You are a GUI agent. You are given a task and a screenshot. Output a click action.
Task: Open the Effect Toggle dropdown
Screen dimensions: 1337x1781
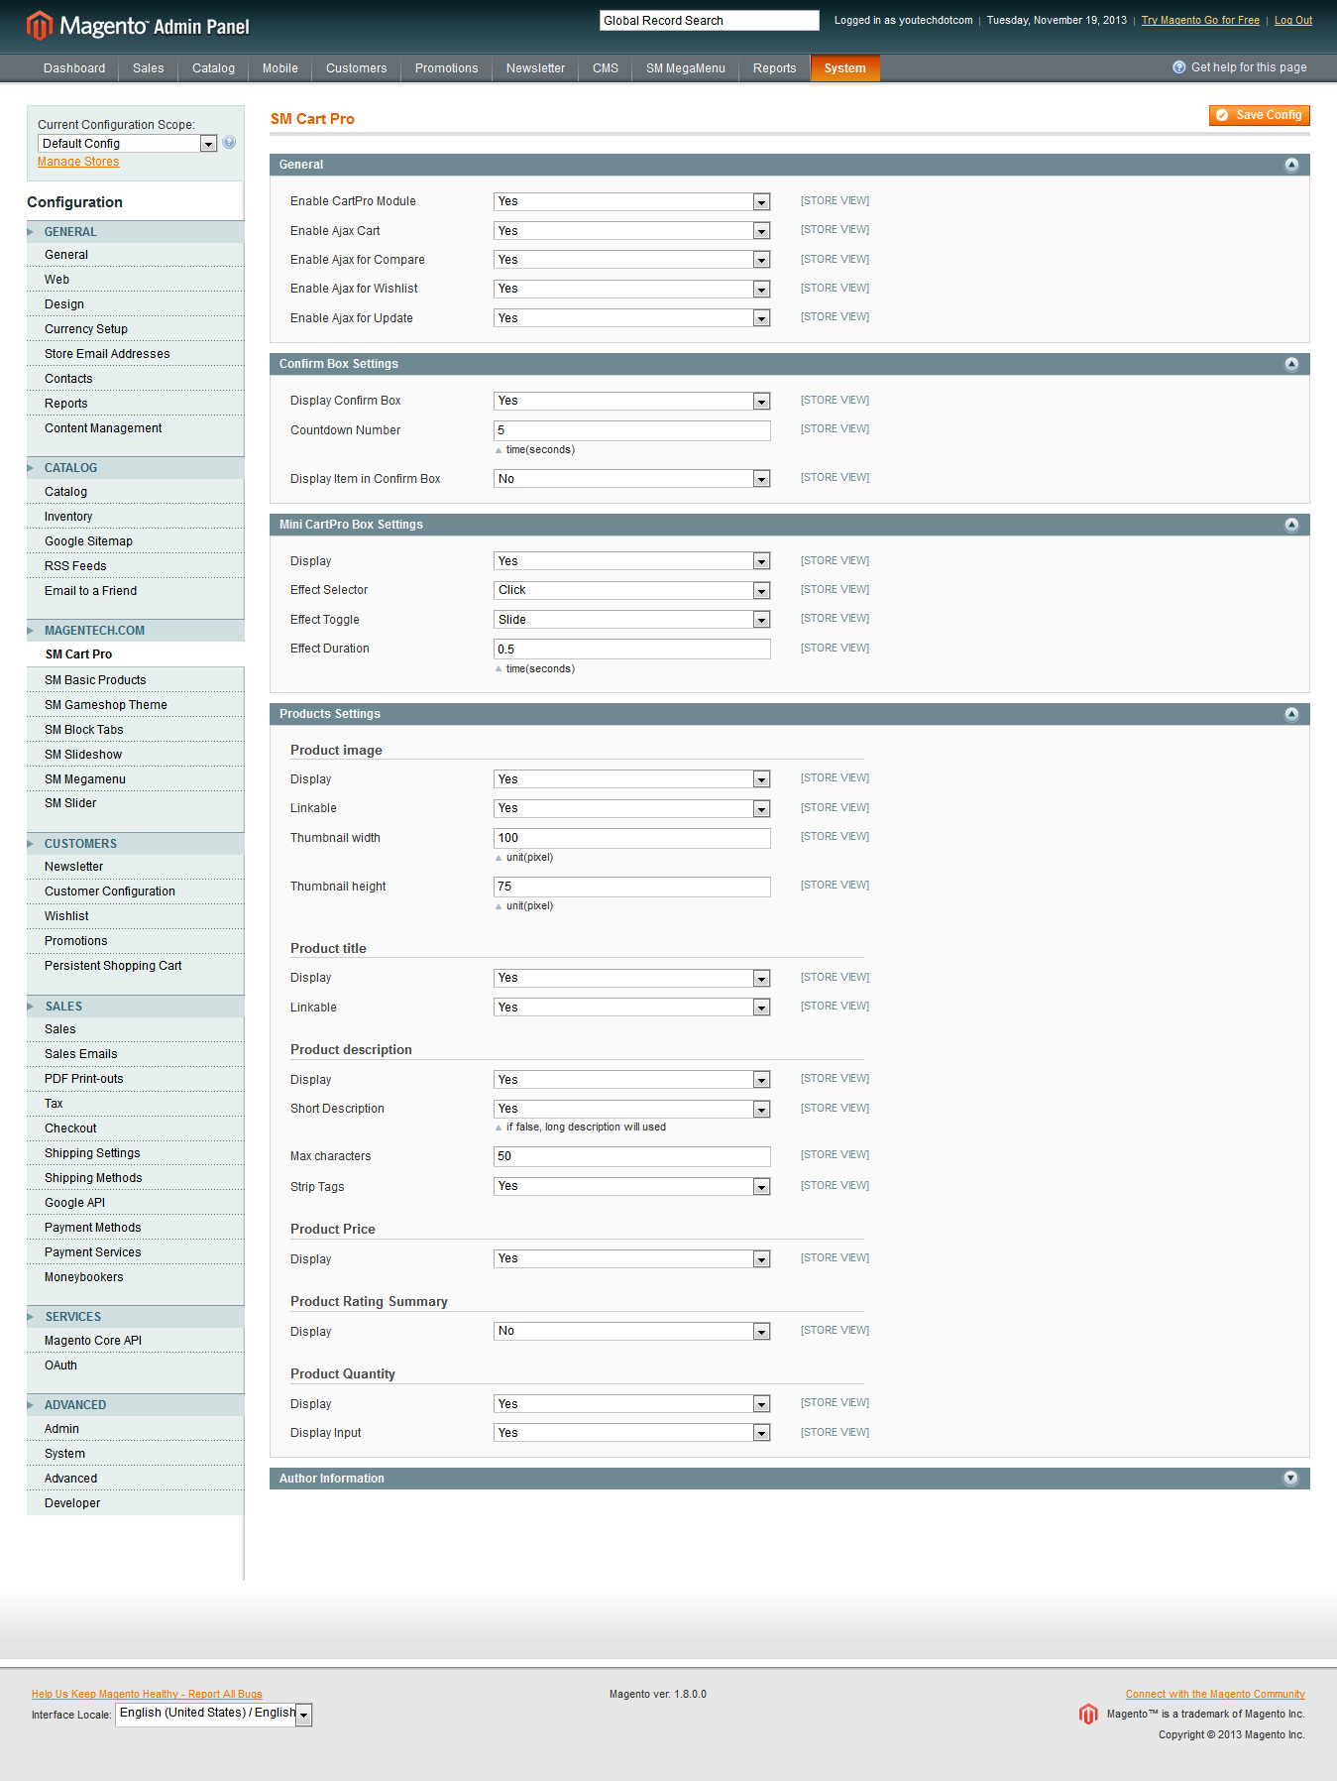point(632,620)
